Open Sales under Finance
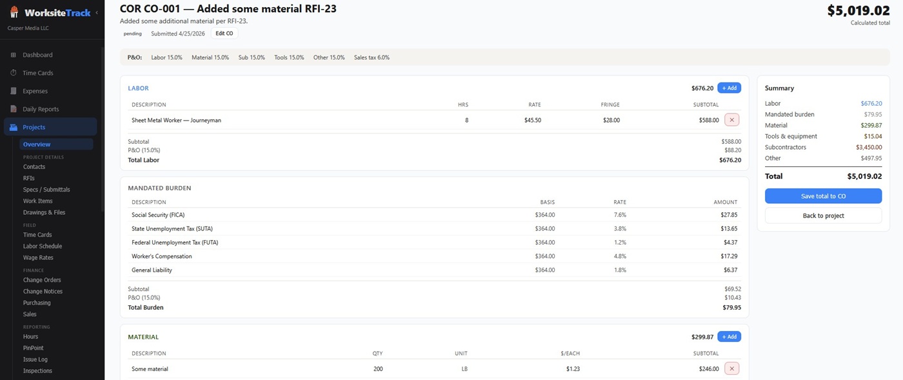Image resolution: width=903 pixels, height=380 pixels. 30,314
